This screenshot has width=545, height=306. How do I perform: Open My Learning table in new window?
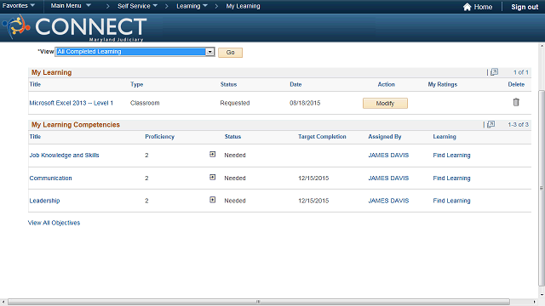pos(494,71)
